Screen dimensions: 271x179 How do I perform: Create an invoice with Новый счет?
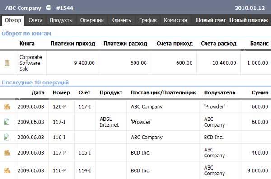[211, 20]
